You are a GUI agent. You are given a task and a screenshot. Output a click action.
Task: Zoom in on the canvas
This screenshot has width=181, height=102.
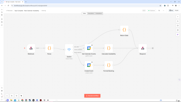(12, 96)
